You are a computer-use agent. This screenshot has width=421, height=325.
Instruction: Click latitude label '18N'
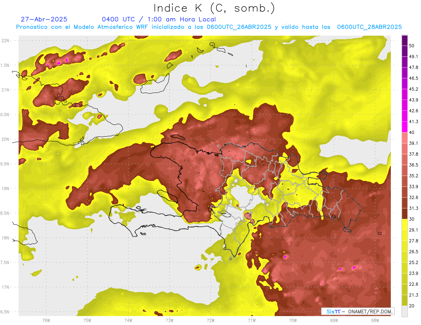(x=6, y=238)
